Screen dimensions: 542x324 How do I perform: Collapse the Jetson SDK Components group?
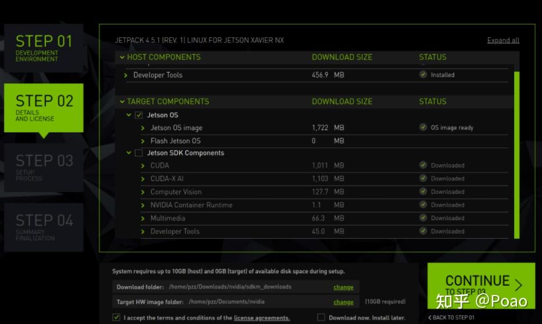coord(128,152)
